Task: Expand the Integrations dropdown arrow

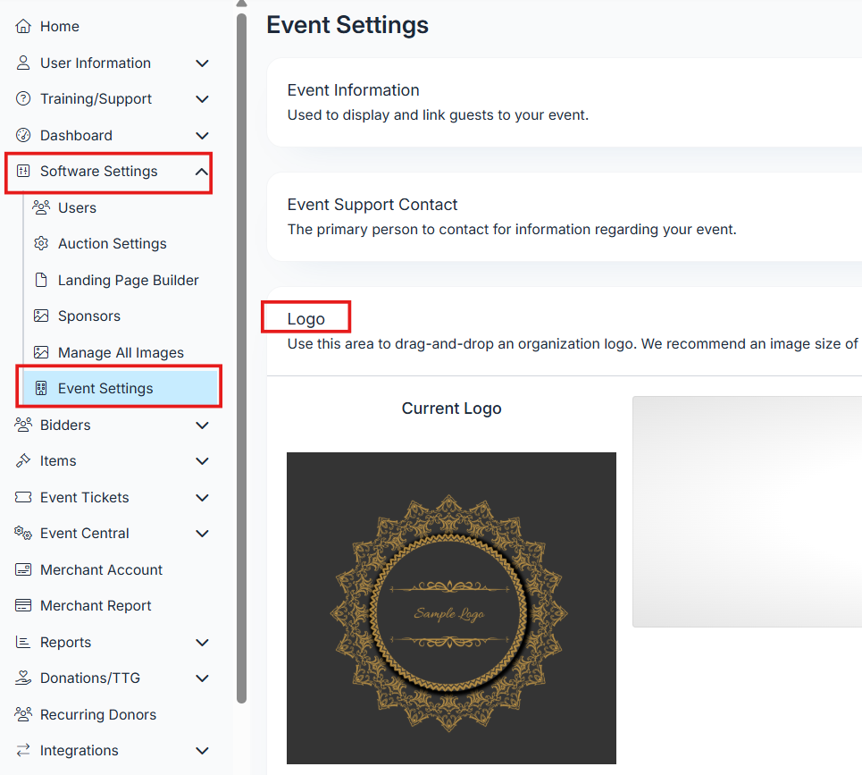Action: point(202,751)
